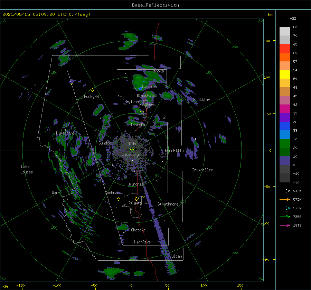The image size is (311, 290).
Task: Click the Ponoka label
Action: 158,71
